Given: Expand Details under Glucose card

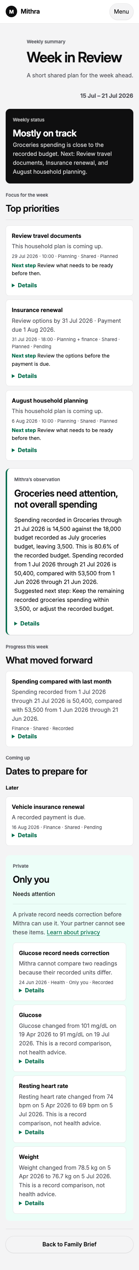Looking at the screenshot, I should (31, 1061).
